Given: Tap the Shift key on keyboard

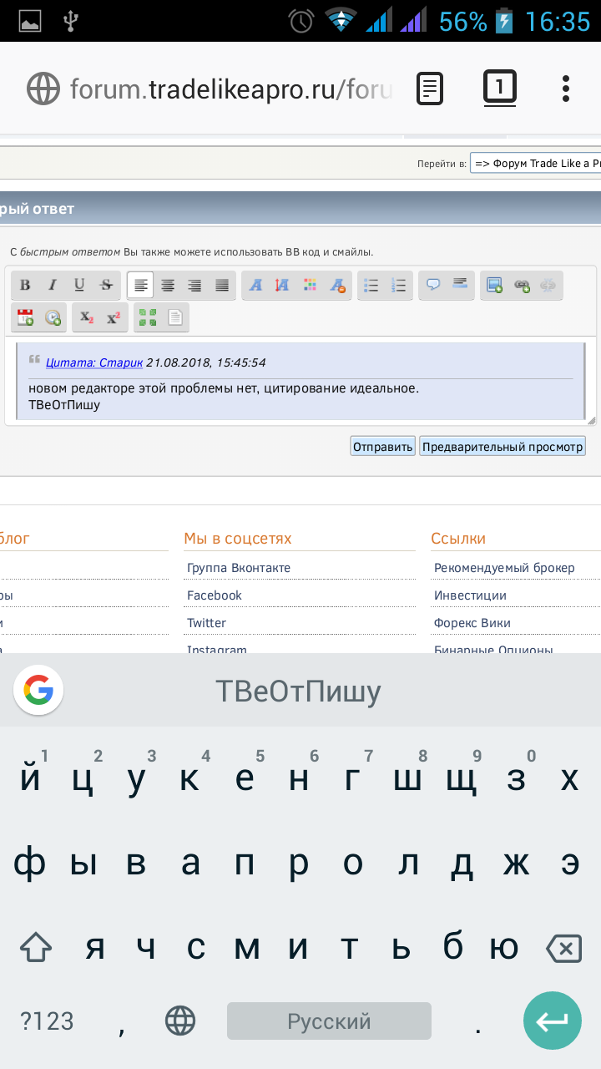Looking at the screenshot, I should (x=36, y=949).
